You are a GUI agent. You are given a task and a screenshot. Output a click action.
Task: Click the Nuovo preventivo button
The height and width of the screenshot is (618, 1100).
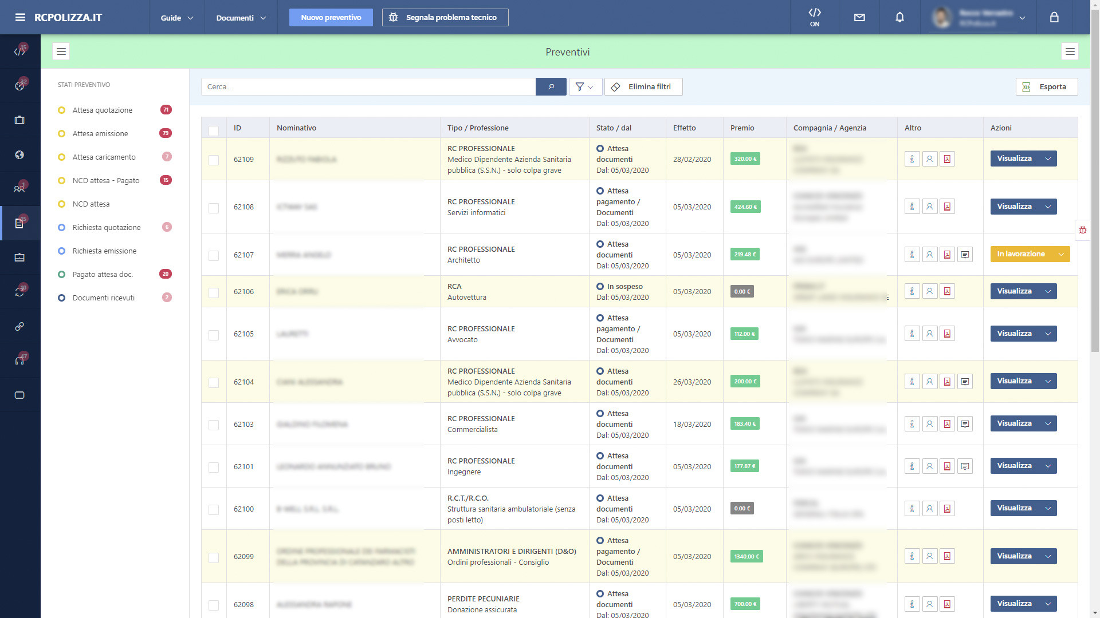pyautogui.click(x=331, y=18)
